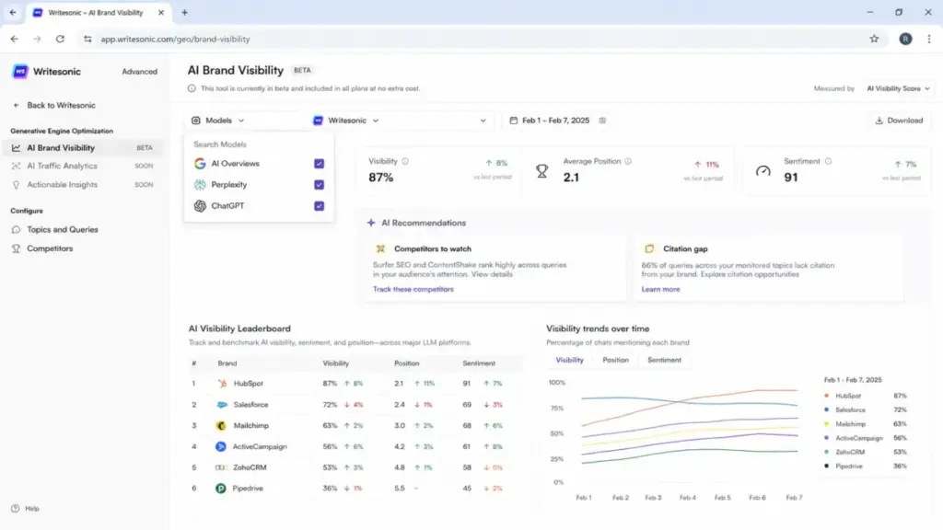Click the Writesonic logo icon in sidebar
The height and width of the screenshot is (530, 943).
20,72
